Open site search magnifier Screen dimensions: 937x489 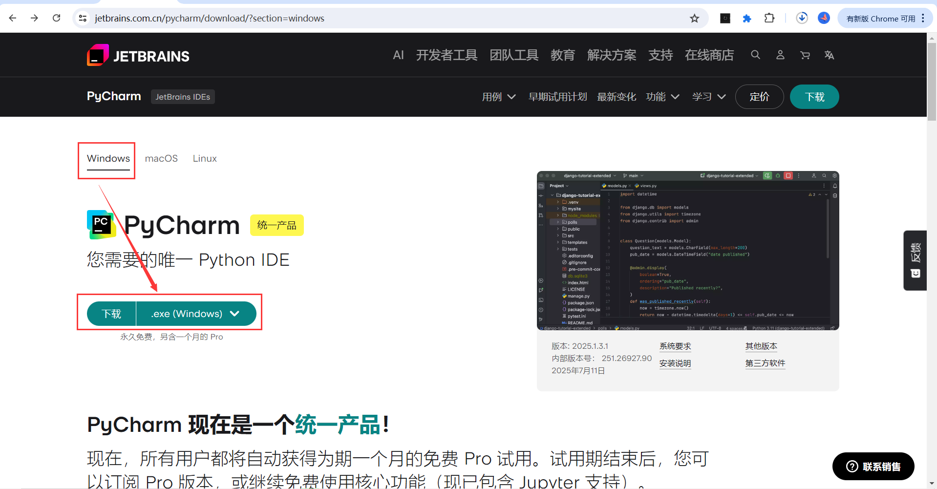[x=755, y=55]
